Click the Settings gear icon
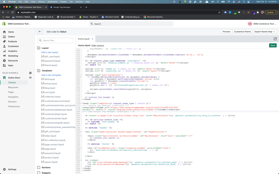 [x=4, y=169]
